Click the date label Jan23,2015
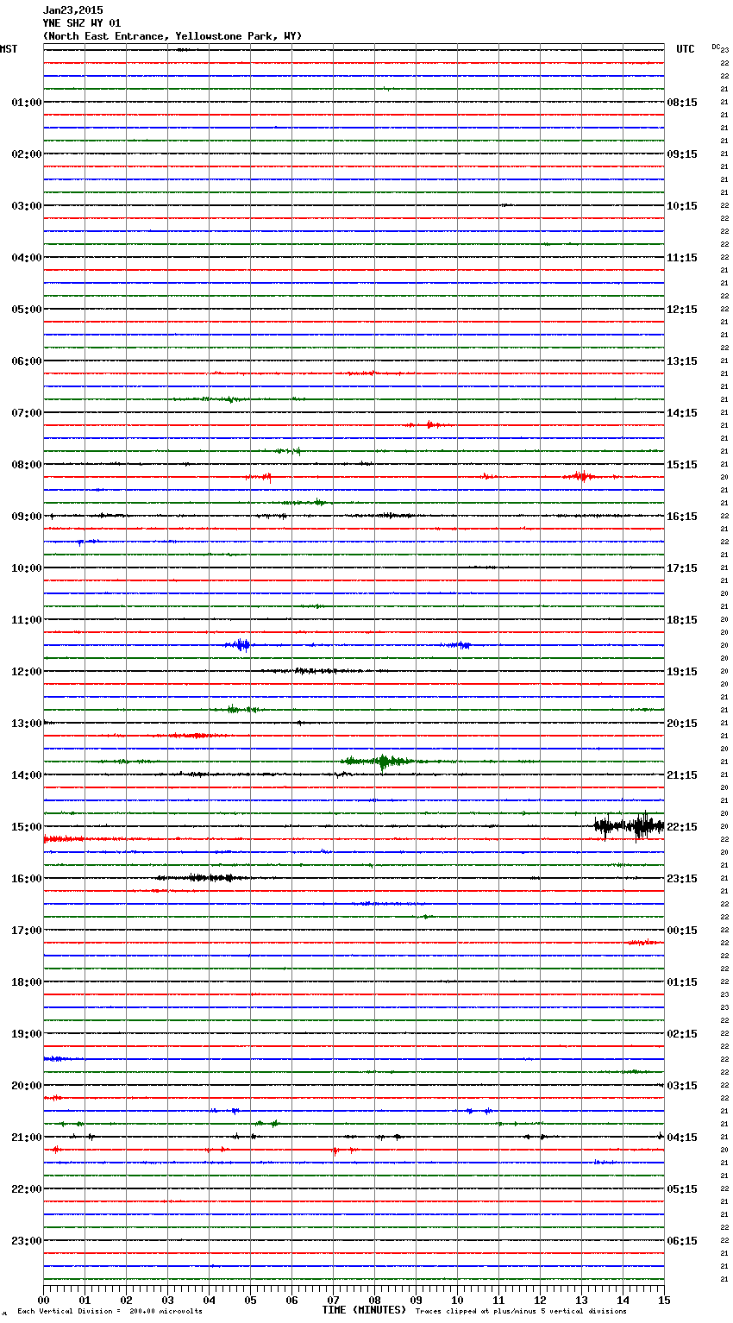 click(x=72, y=10)
